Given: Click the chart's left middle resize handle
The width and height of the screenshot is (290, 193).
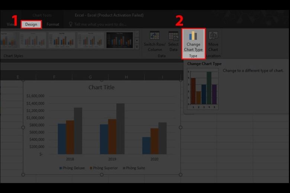Looking at the screenshot, I should (23, 127).
